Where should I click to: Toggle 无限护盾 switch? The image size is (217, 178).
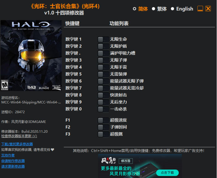tap(103, 46)
